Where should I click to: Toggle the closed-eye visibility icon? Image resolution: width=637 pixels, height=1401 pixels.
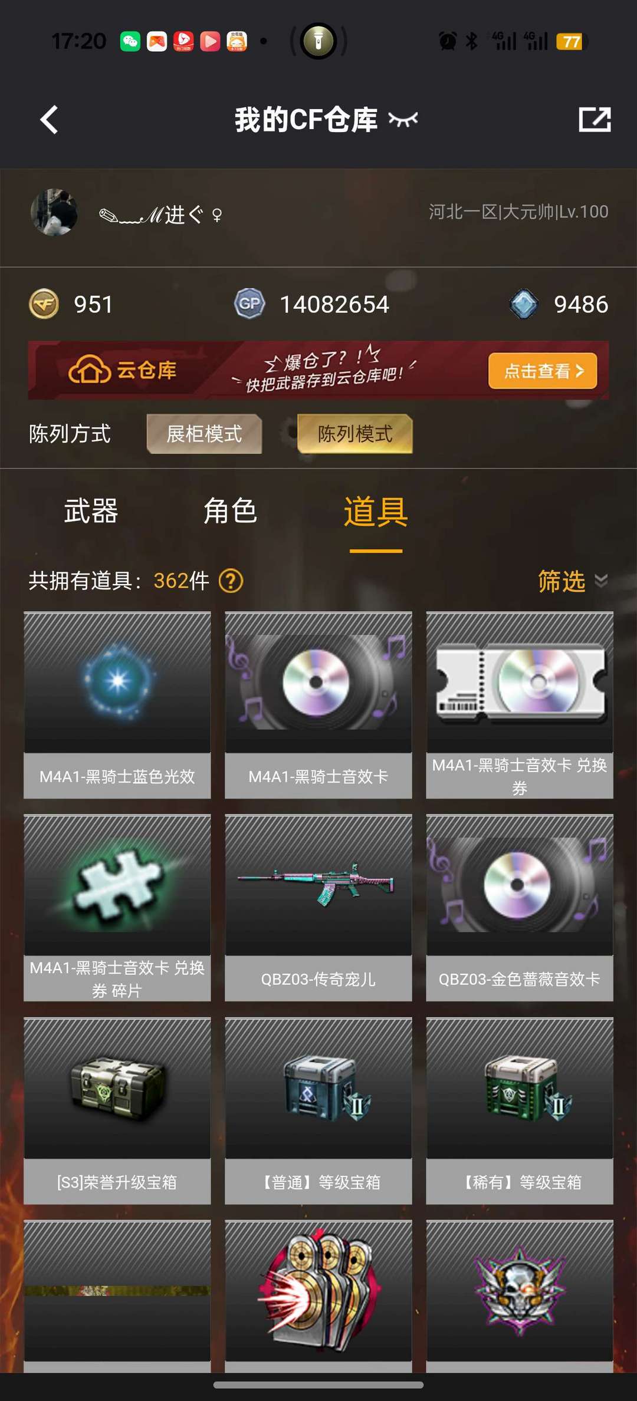point(403,120)
